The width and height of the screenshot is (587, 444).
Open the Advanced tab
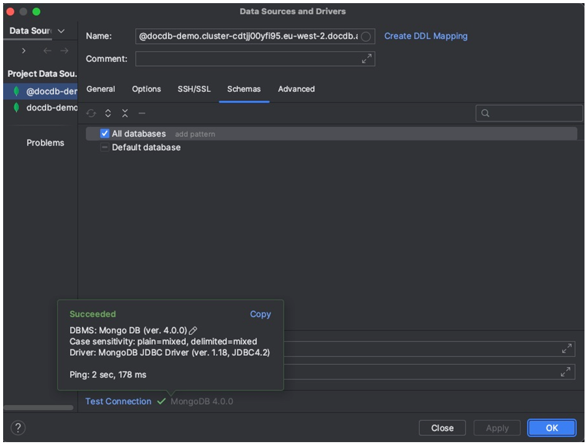[296, 89]
